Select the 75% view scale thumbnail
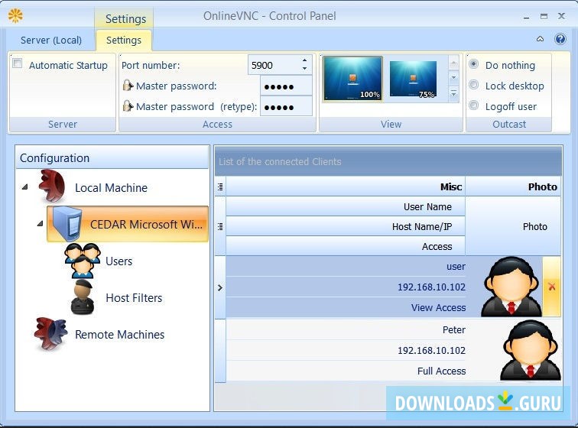 tap(413, 79)
